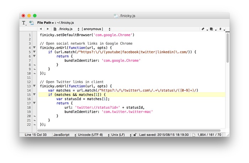This screenshot has height=163, width=249.
Task: Click Line 15 Col 33 in status bar
Action: (36, 135)
